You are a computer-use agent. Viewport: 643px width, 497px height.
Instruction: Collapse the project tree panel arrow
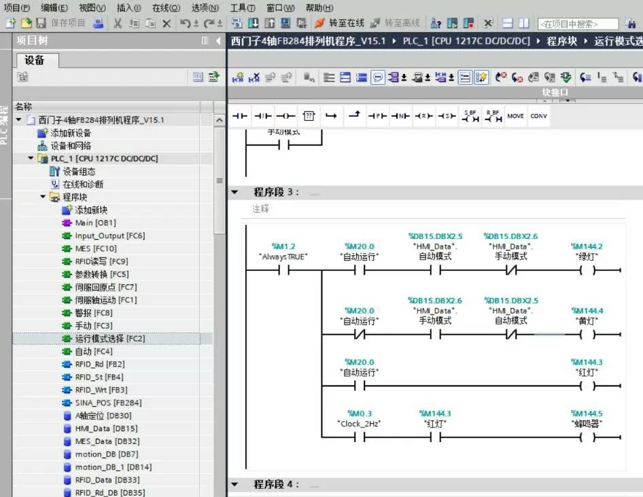pos(219,41)
